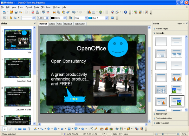Click the Paste clipboard icon

coord(63,12)
